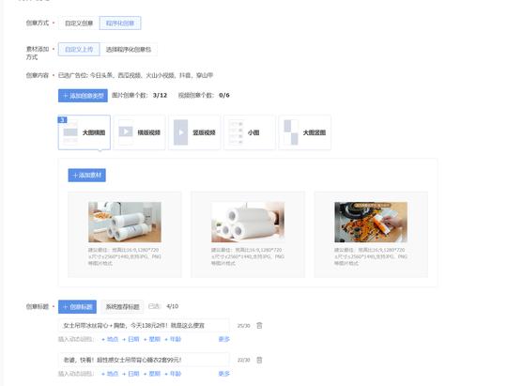Image resolution: width=507 pixels, height=386 pixels.
Task: Click the 横版视频 play icon
Action: click(x=126, y=131)
